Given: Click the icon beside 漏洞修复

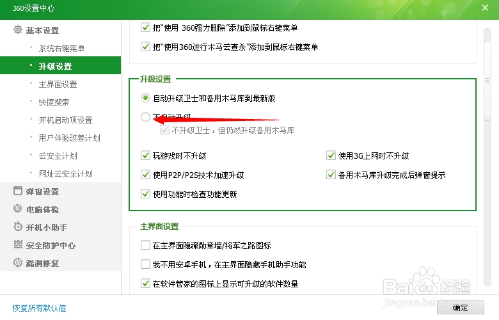Looking at the screenshot, I should click(x=18, y=262).
